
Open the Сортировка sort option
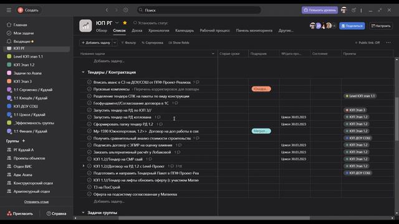click(152, 43)
